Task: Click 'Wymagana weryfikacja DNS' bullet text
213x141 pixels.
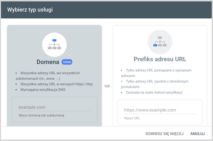Action: pyautogui.click(x=43, y=90)
